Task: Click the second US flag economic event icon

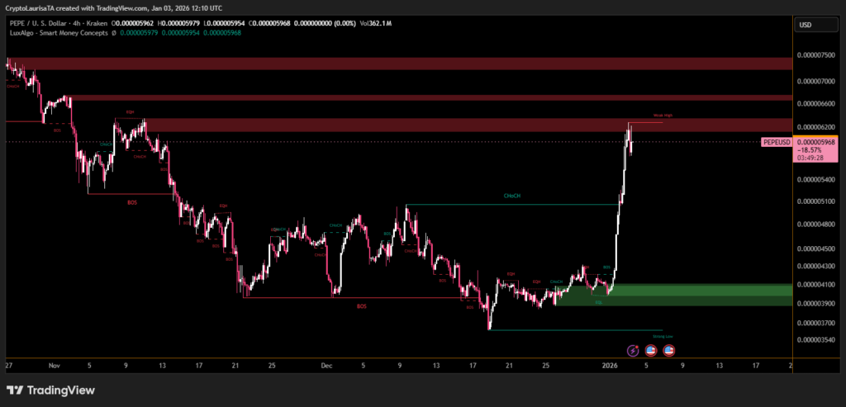Action: [x=668, y=351]
